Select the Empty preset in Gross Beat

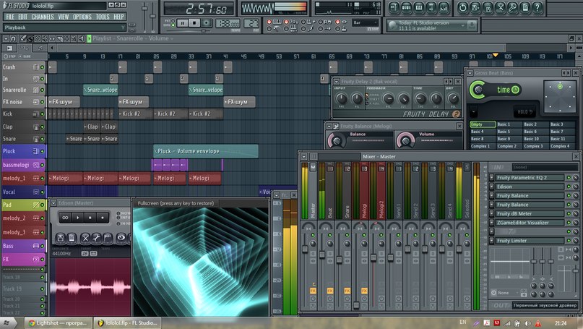click(483, 124)
